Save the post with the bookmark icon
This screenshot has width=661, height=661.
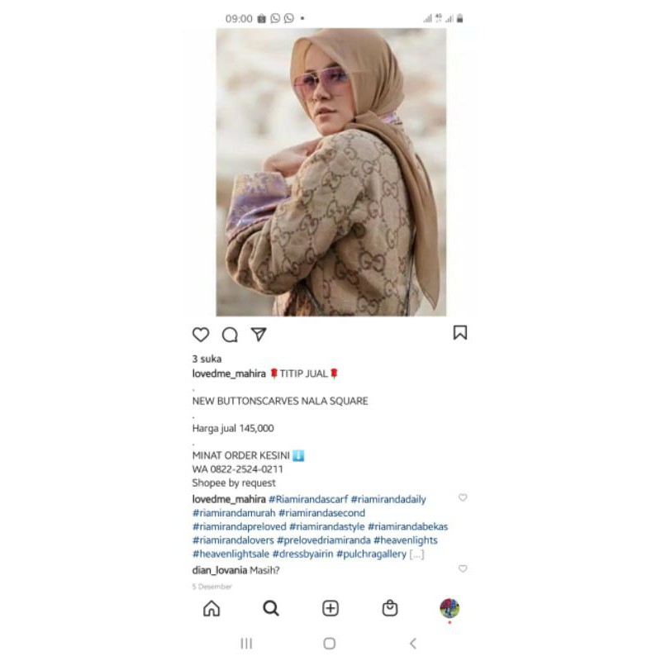[460, 333]
